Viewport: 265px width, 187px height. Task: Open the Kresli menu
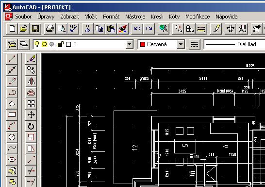(x=157, y=17)
